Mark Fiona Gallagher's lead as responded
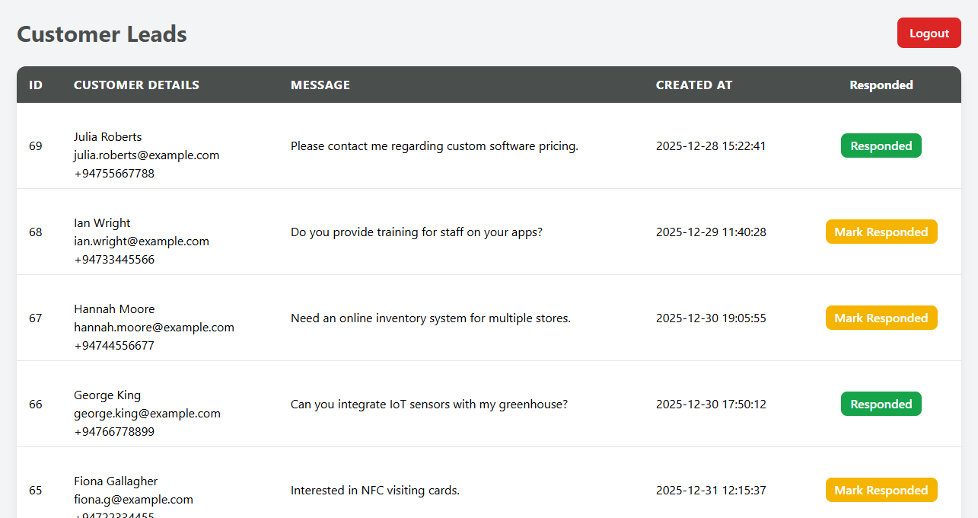Viewport: 978px width, 518px height. coord(881,491)
